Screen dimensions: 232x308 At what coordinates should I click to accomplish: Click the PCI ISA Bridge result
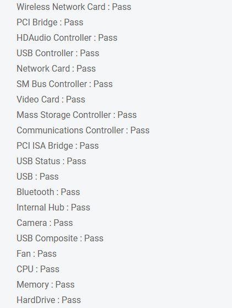[58, 145]
